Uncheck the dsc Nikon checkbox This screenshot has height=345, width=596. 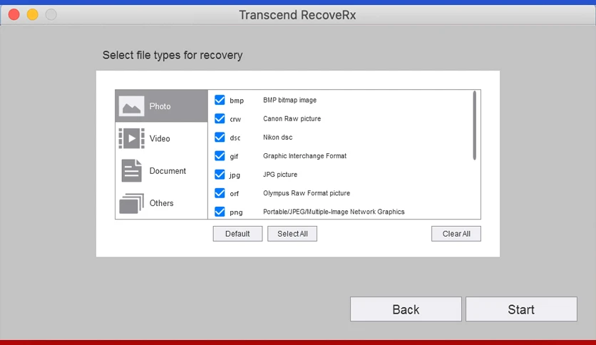tap(220, 137)
